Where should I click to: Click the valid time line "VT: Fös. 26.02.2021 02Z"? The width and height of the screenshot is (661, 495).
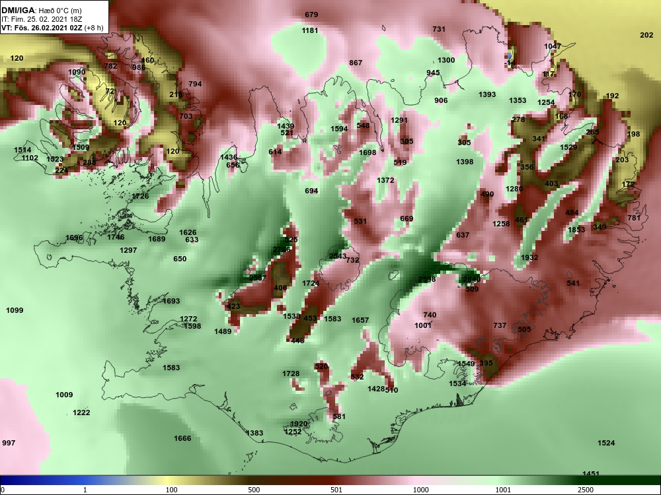tap(42, 28)
